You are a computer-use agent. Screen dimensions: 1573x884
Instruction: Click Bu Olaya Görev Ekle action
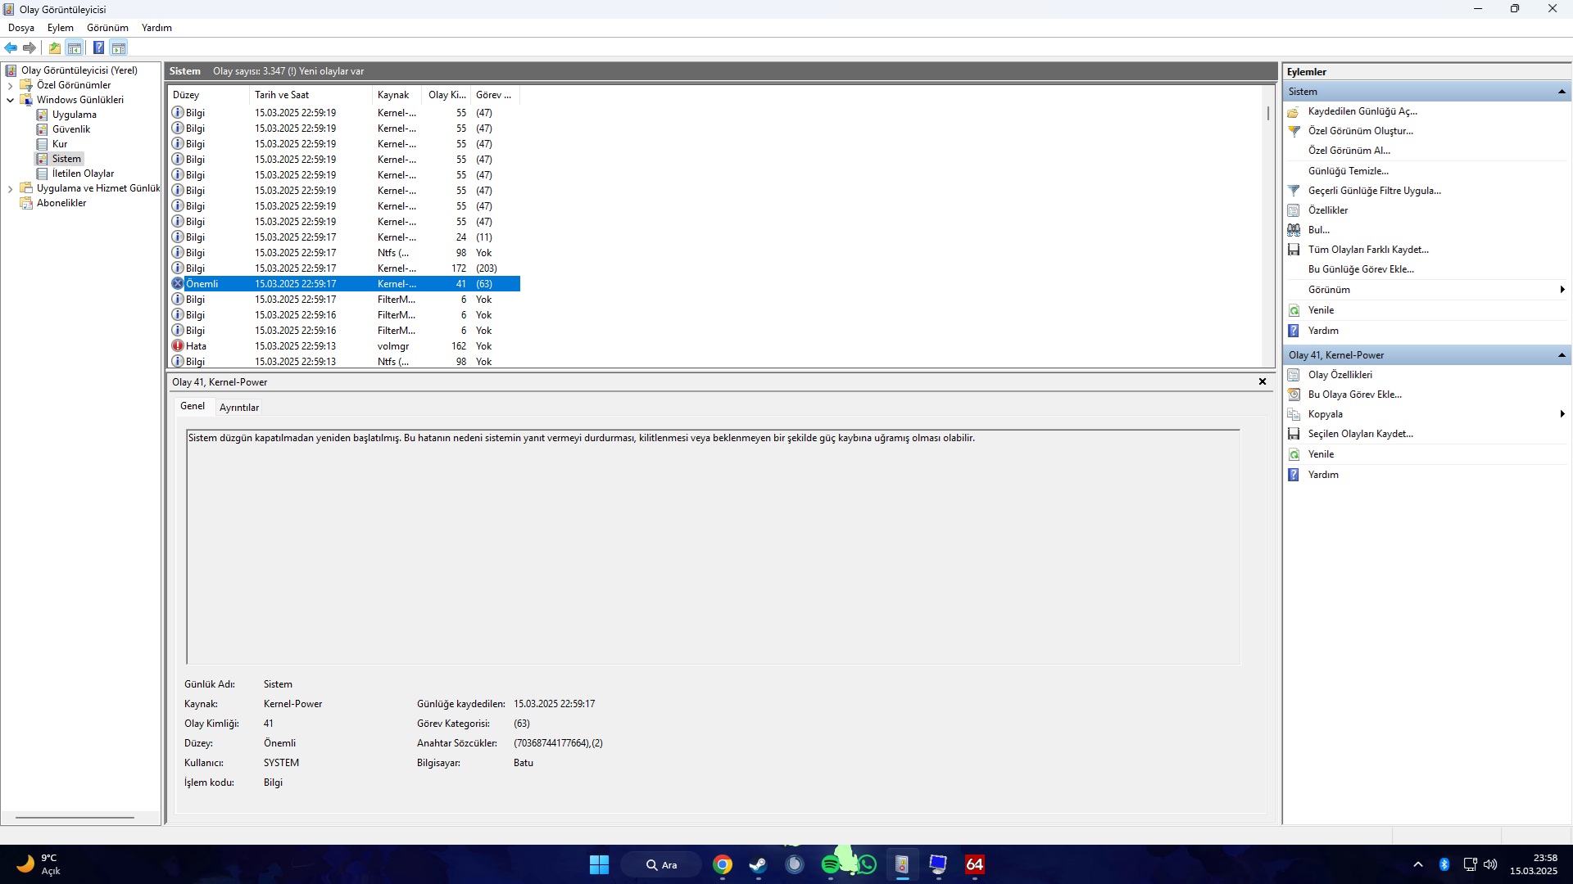click(1354, 395)
